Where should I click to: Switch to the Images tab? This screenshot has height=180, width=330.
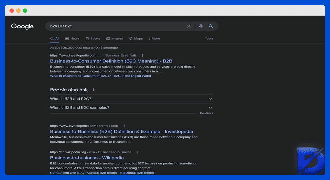115,39
